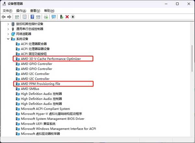
Task: Open Help via the blue question mark icon
Action: pos(32,17)
